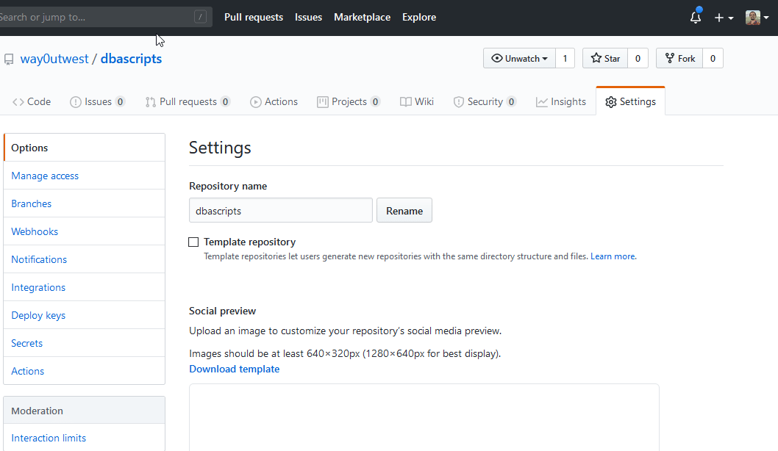Screen dimensions: 778x451
Task: Click the Actions play icon tab
Action: (x=274, y=102)
